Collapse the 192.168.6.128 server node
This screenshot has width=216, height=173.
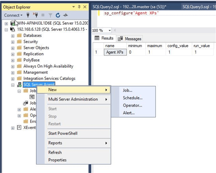pos(6,30)
